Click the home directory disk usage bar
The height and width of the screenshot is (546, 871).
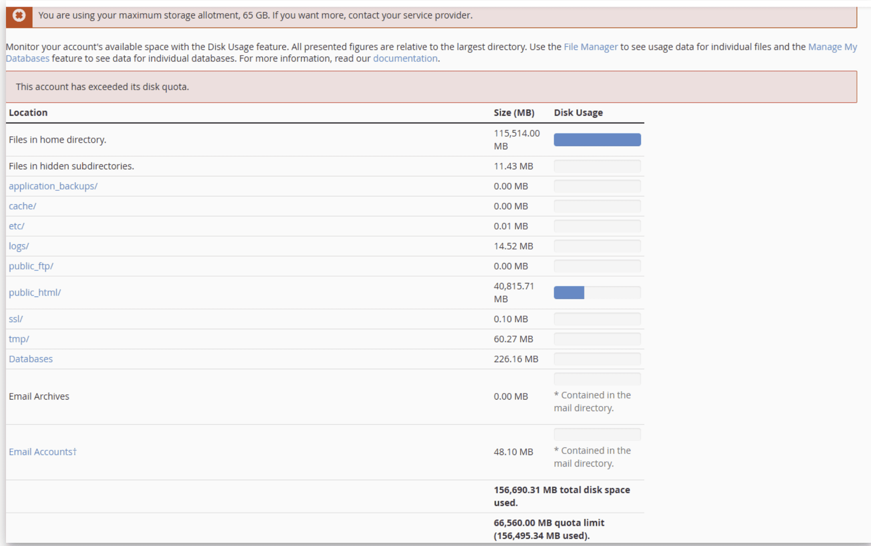point(597,140)
